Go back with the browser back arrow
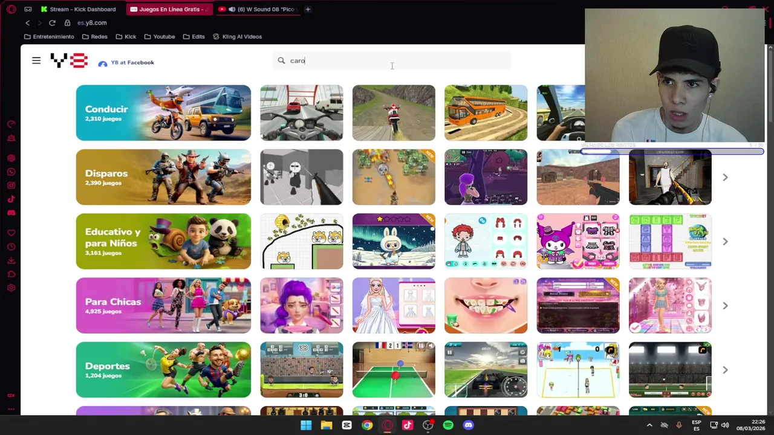 click(27, 23)
